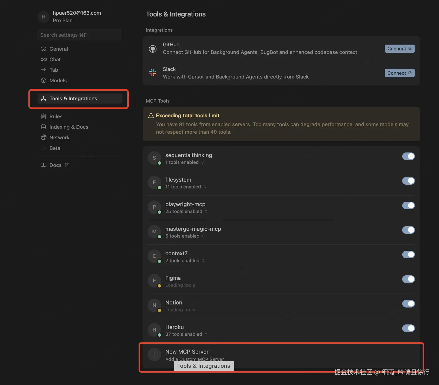439x385 pixels.
Task: Click the Heroku server name
Action: coord(175,327)
